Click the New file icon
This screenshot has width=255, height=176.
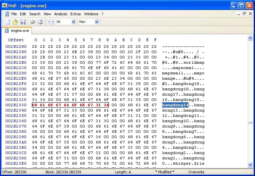8,22
